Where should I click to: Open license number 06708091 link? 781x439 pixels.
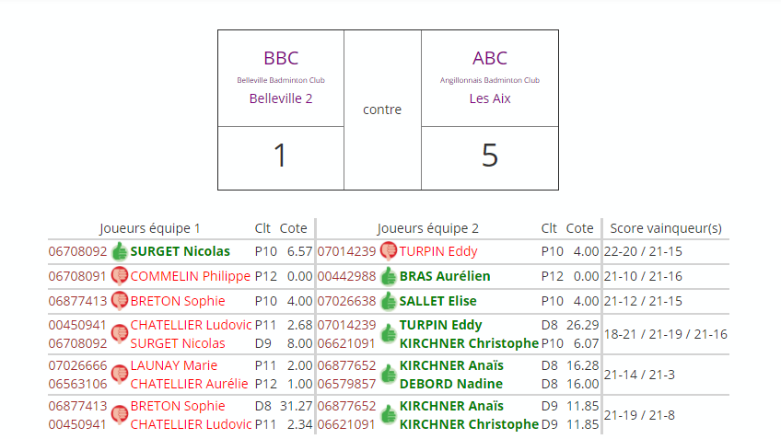[x=77, y=276]
